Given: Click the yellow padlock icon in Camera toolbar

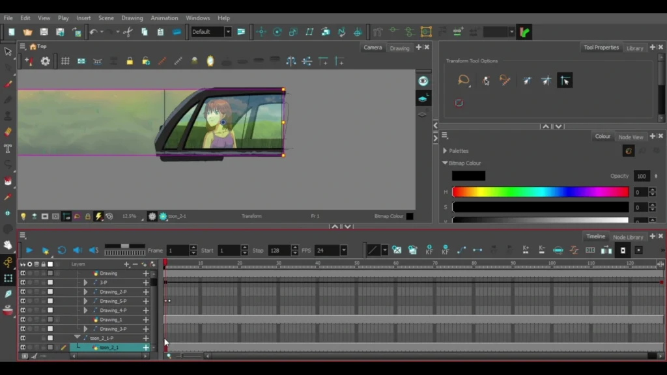Looking at the screenshot, I should pyautogui.click(x=130, y=61).
